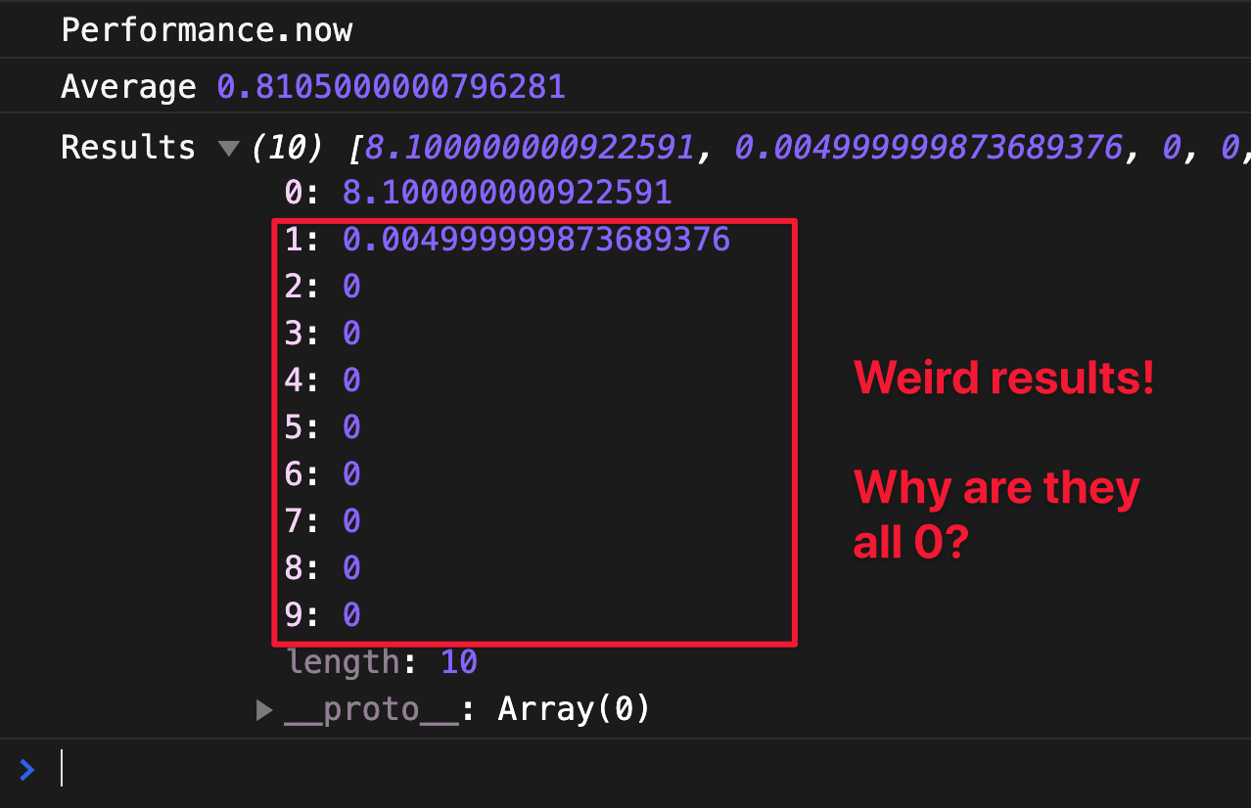Click array entry at index 5

coord(323,427)
